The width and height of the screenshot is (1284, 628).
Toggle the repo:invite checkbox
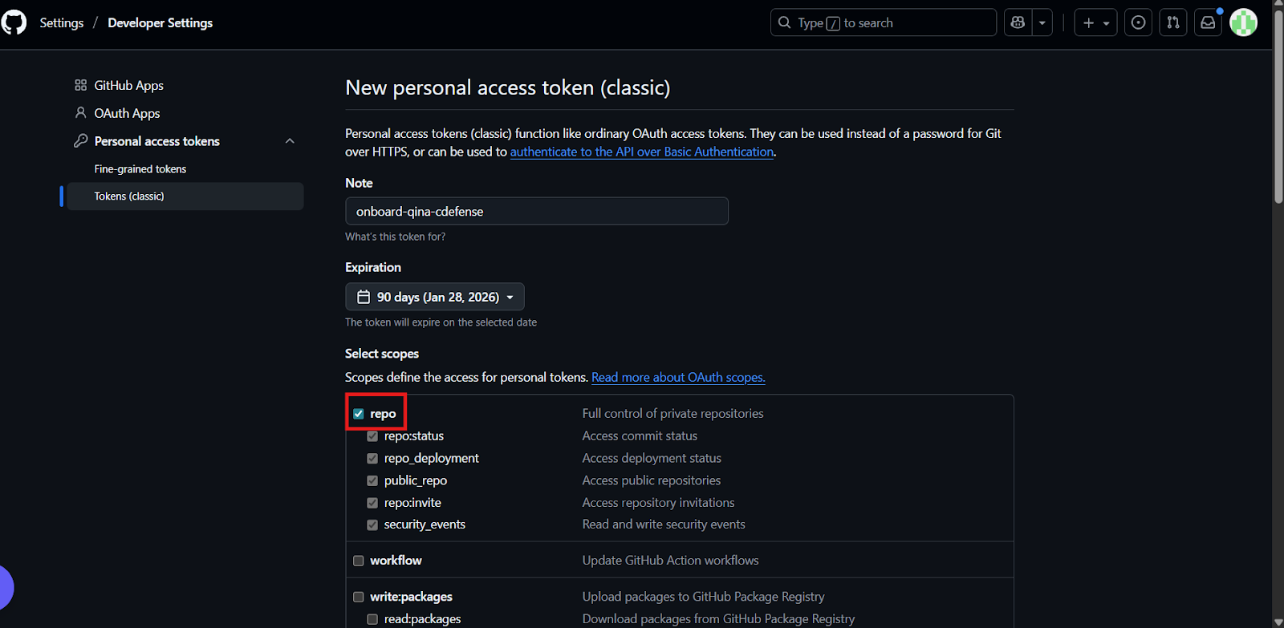coord(372,503)
